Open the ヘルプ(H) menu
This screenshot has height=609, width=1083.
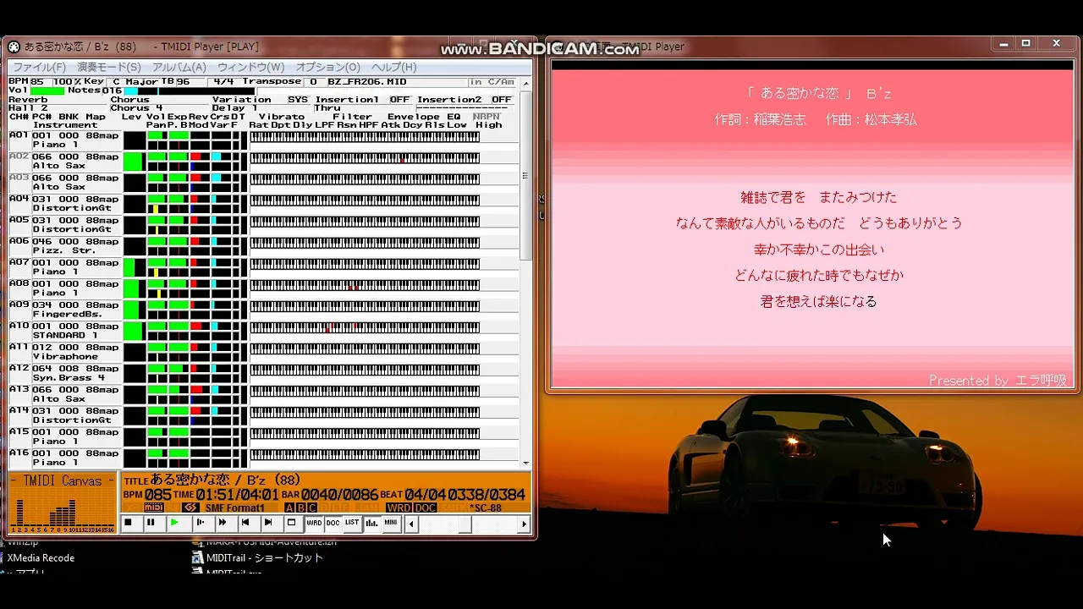pyautogui.click(x=394, y=67)
